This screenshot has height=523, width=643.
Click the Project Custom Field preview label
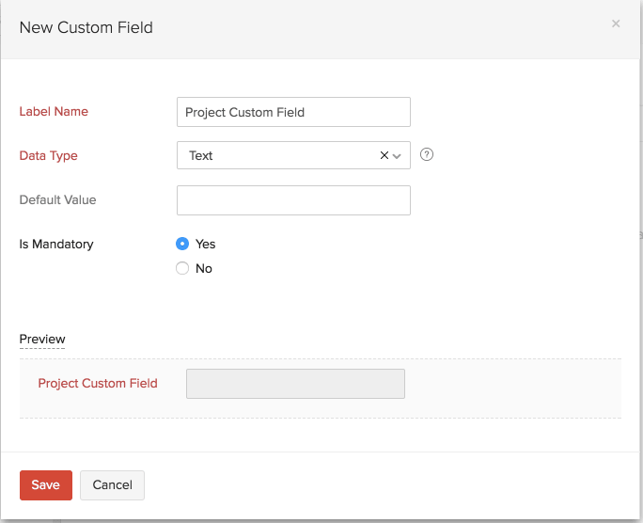coord(98,384)
